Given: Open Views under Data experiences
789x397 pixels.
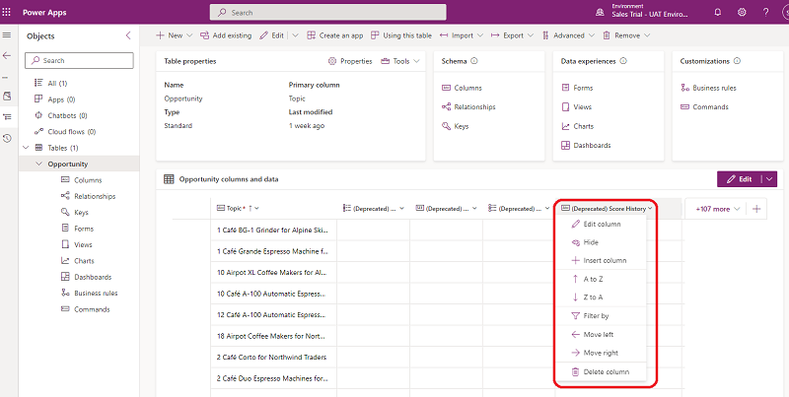Looking at the screenshot, I should tap(576, 106).
